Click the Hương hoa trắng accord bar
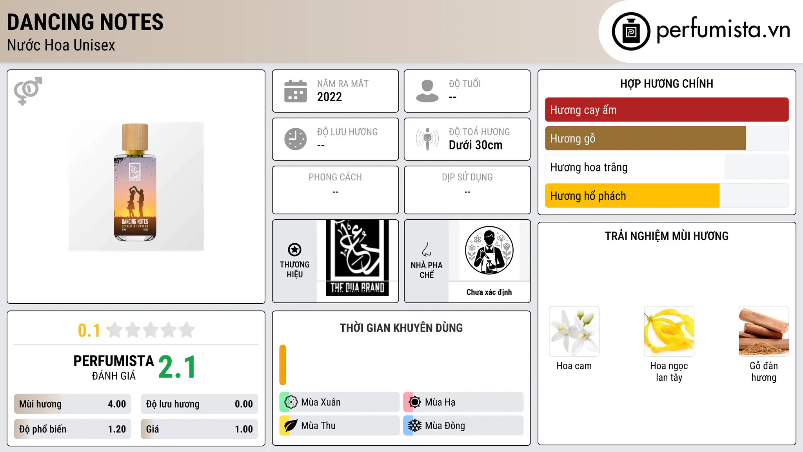This screenshot has width=803, height=452. pos(667,167)
